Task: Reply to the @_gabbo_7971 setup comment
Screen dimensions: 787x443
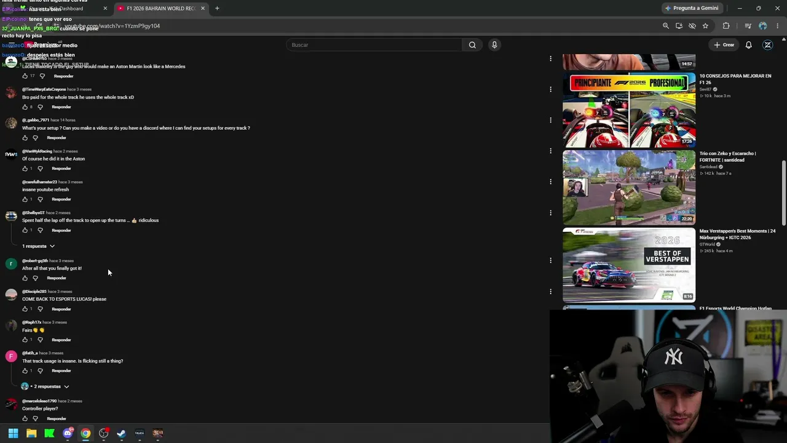Action: [x=57, y=138]
